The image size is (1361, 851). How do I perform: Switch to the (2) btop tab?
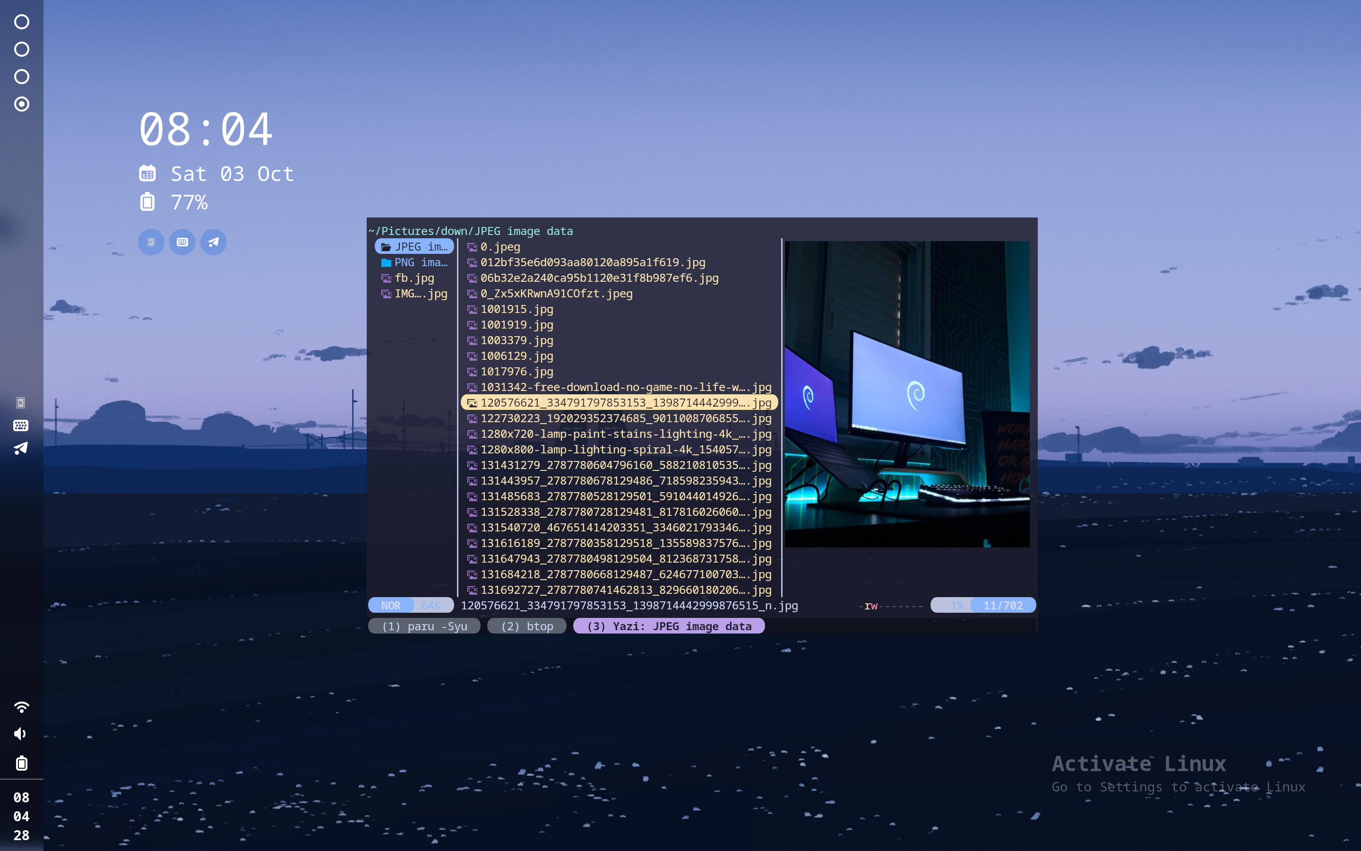pos(527,626)
